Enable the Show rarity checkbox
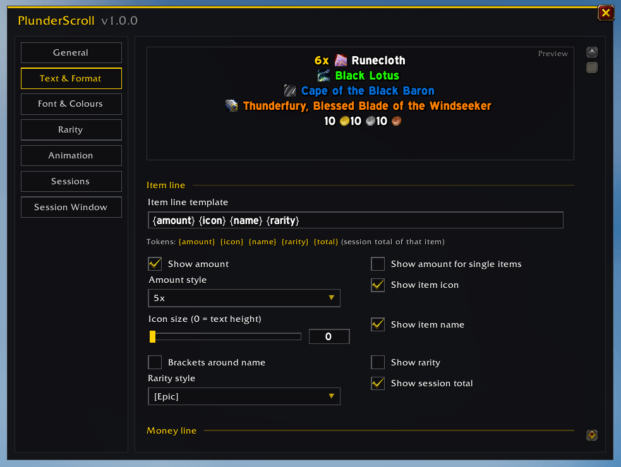621x467 pixels. (378, 362)
